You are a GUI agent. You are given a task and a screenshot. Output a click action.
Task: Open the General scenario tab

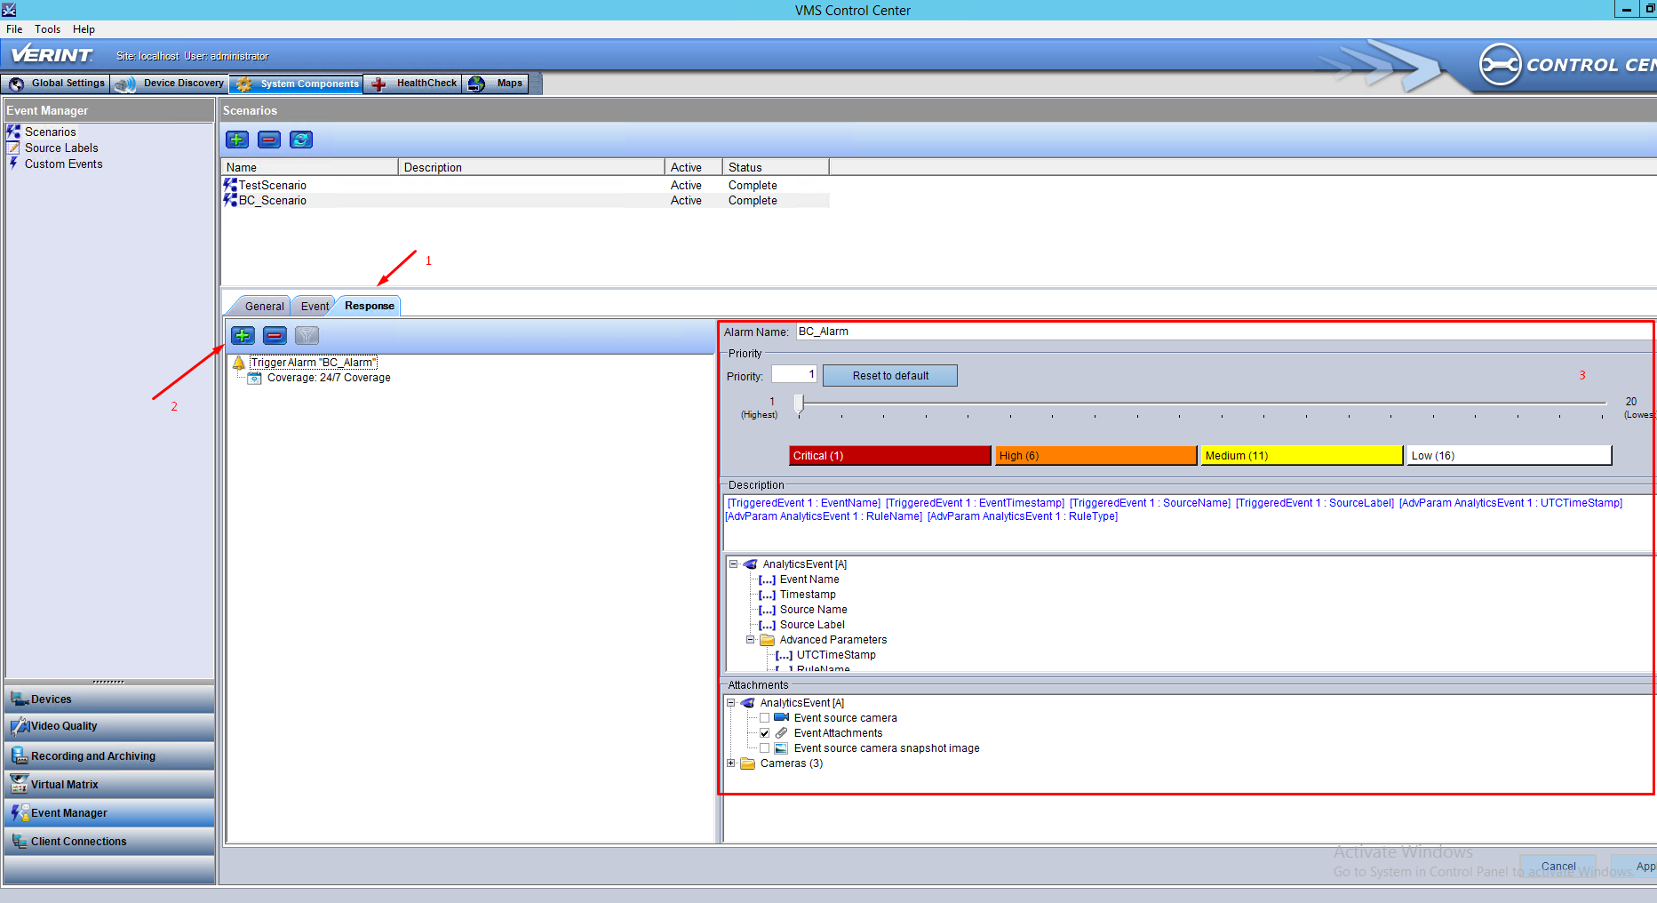click(x=264, y=306)
